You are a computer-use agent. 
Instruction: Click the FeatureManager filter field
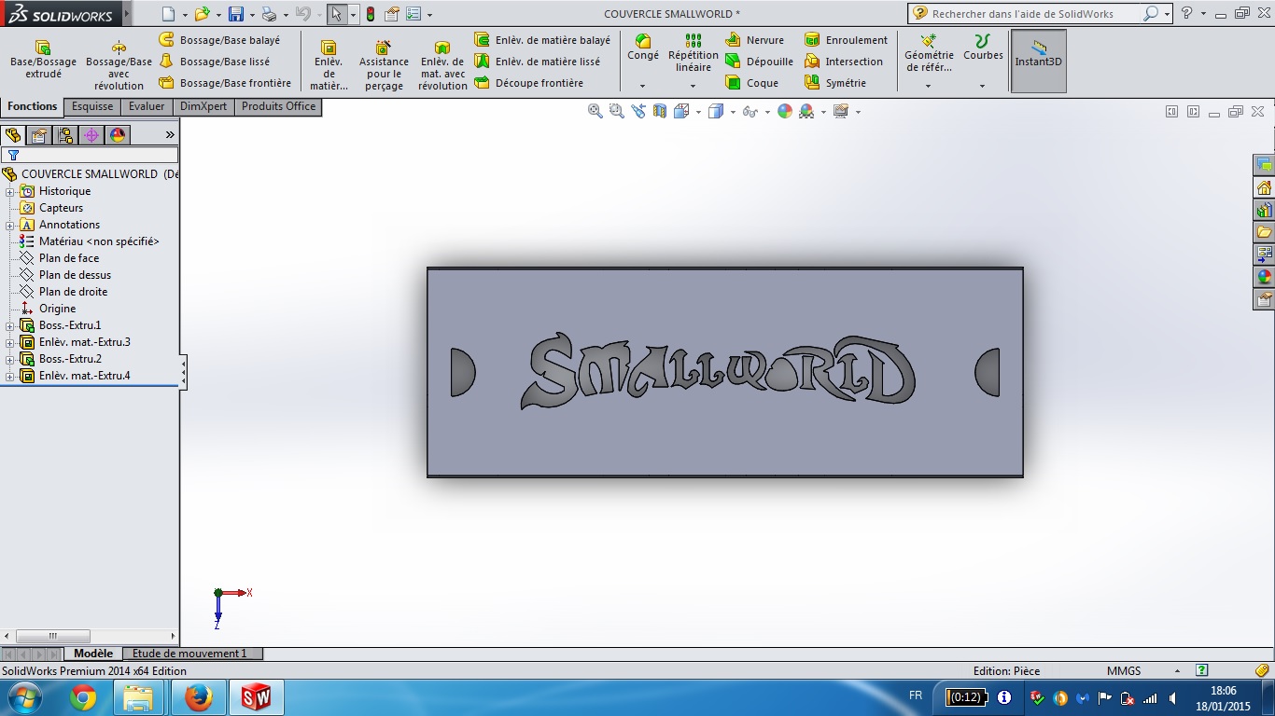(x=90, y=155)
